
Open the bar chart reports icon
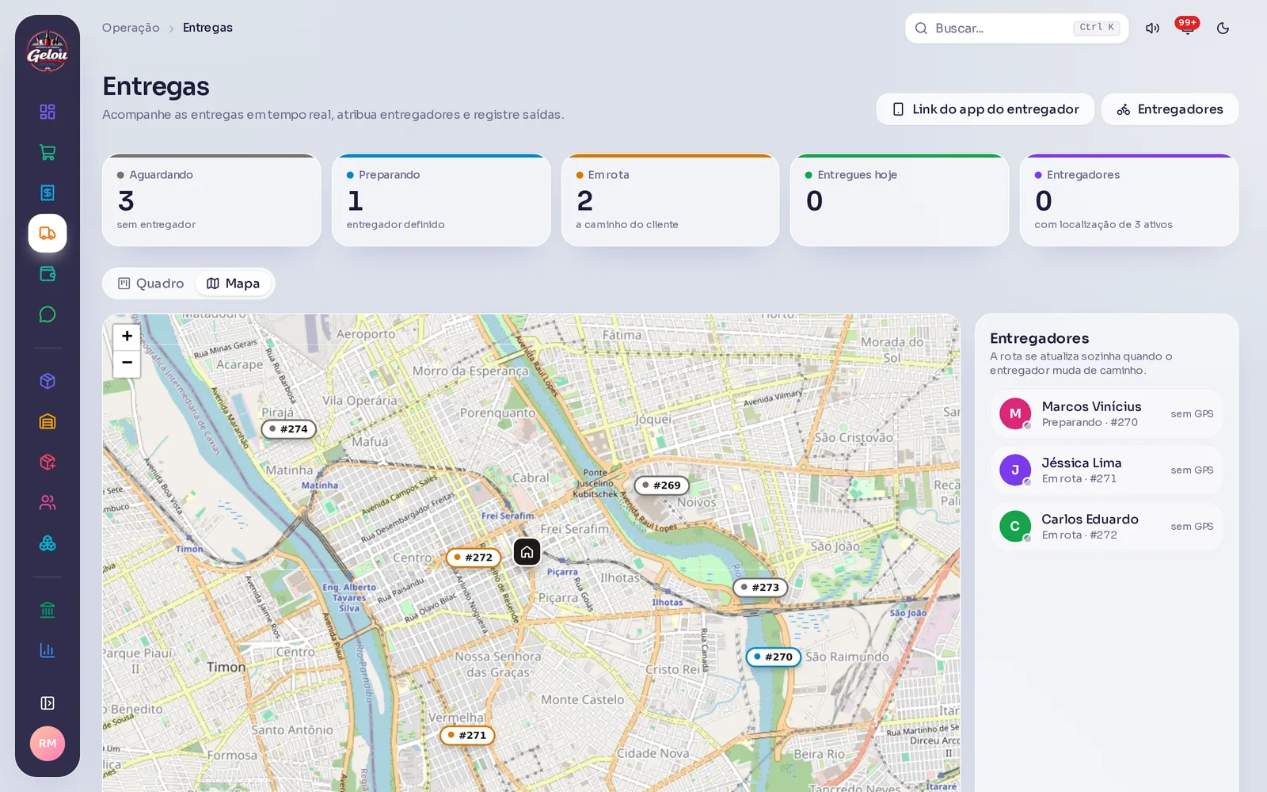pyautogui.click(x=48, y=650)
